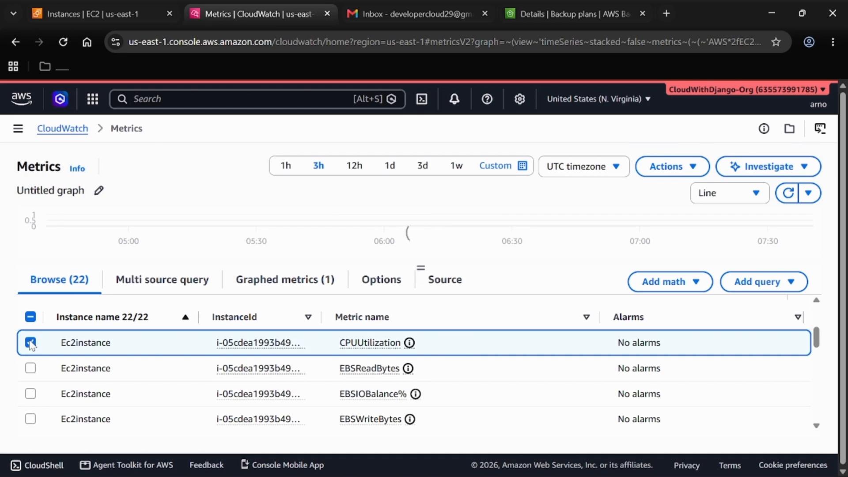Reload the browser page
This screenshot has width=848, height=477.
click(x=63, y=42)
